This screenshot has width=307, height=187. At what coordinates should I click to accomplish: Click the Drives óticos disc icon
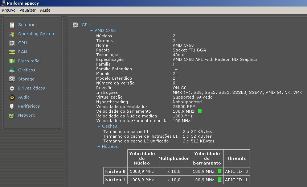pyautogui.click(x=12, y=88)
